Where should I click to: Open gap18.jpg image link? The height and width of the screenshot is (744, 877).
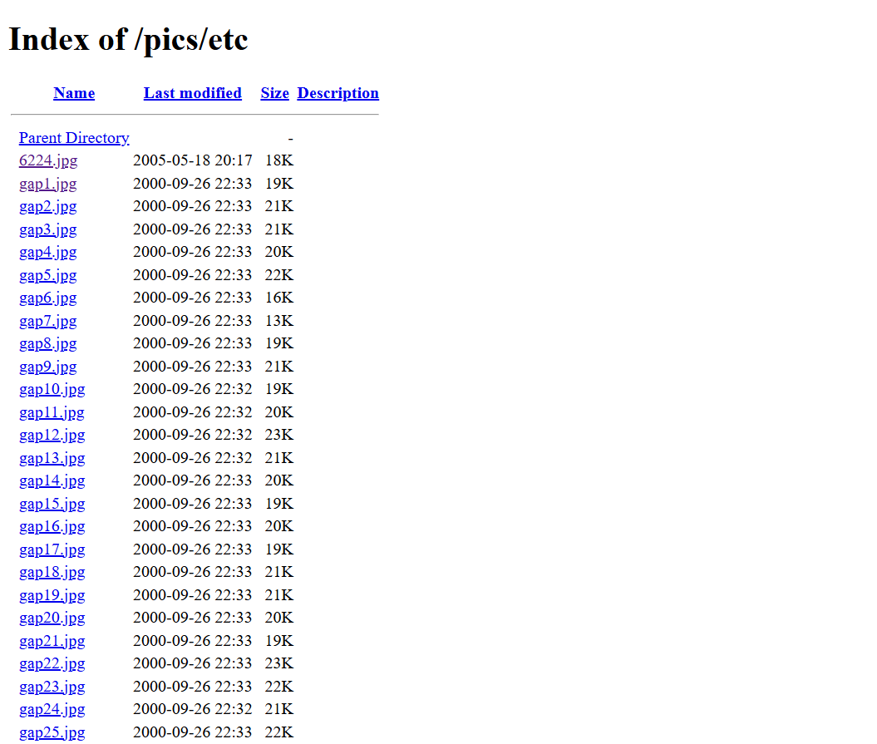pyautogui.click(x=52, y=572)
